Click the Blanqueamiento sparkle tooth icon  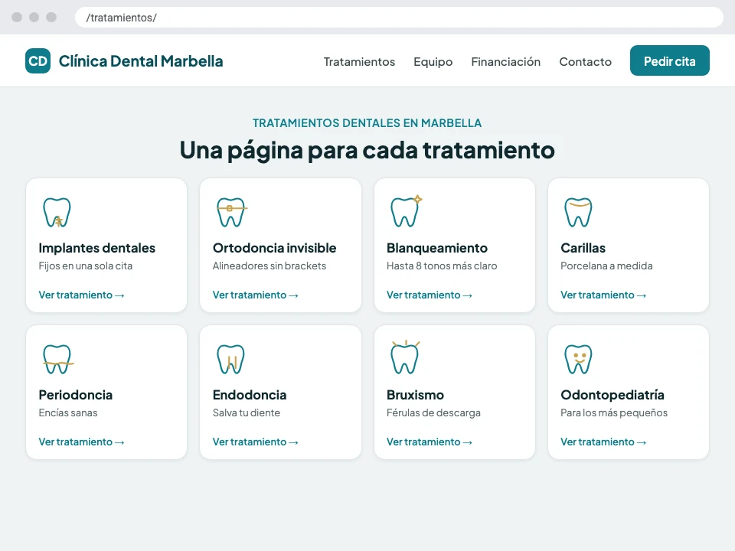point(406,211)
